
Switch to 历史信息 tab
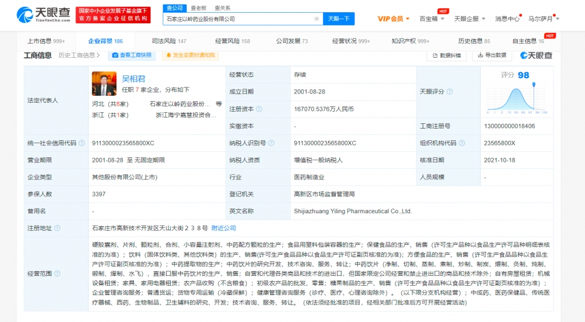pos(474,41)
